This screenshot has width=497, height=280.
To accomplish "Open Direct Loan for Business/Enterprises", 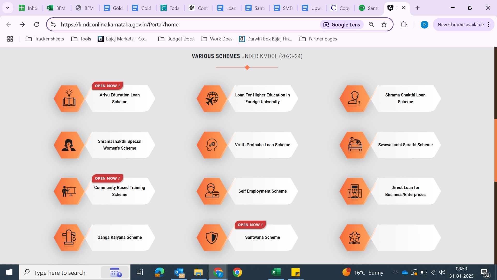I will pos(405,191).
